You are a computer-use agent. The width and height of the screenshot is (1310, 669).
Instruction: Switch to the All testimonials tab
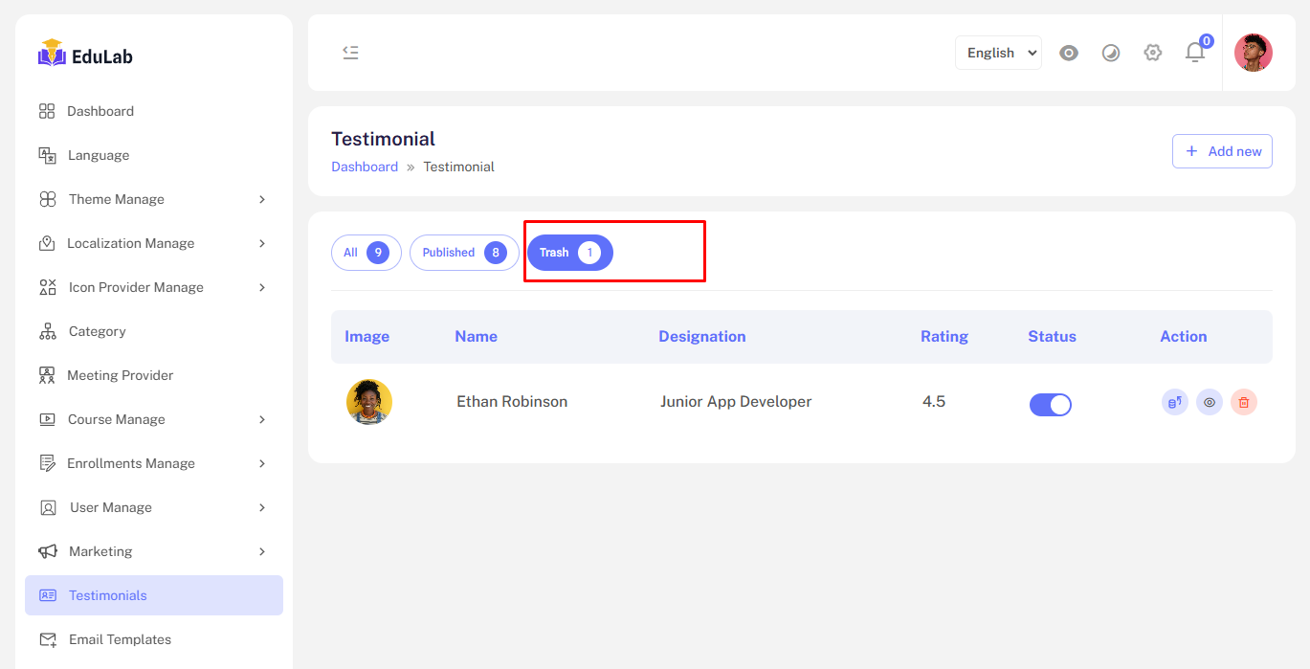tap(366, 253)
